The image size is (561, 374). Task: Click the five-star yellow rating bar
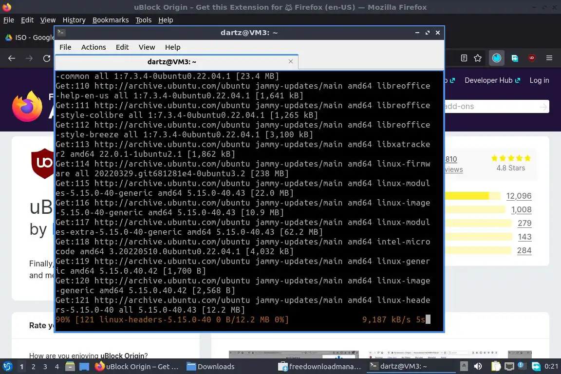tap(473, 196)
